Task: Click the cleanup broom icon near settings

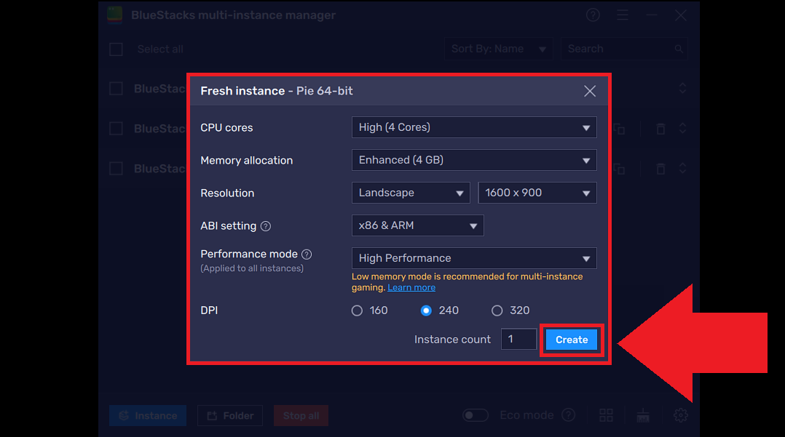Action: [x=643, y=415]
